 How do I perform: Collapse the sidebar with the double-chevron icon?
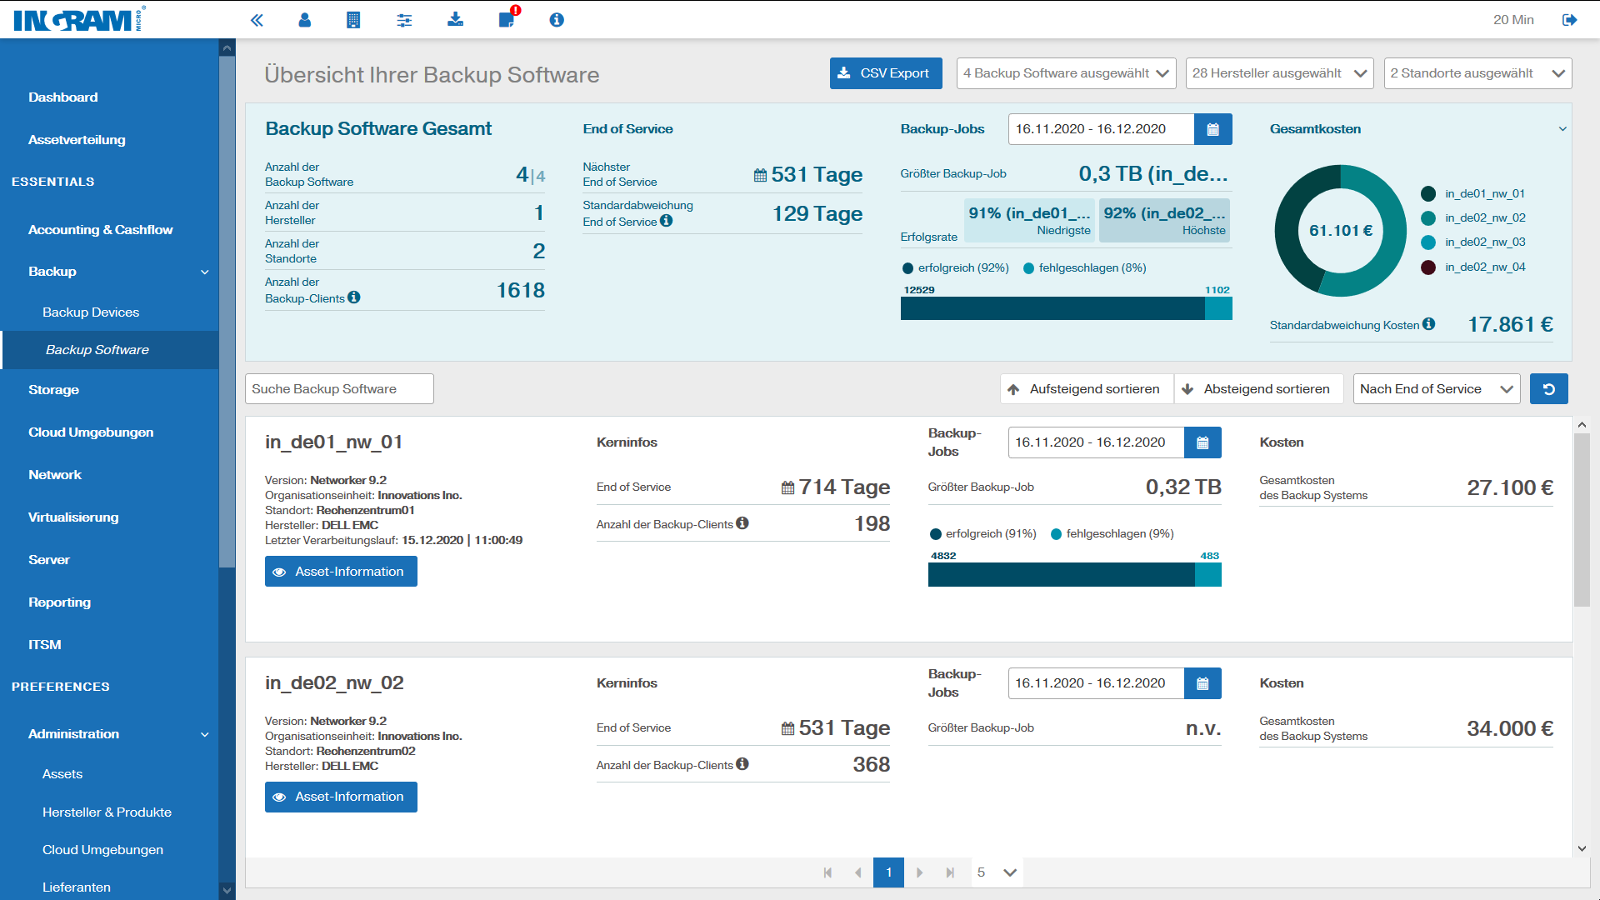point(257,20)
